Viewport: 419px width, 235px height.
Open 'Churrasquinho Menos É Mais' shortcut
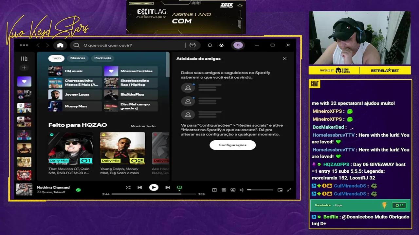[x=75, y=83]
